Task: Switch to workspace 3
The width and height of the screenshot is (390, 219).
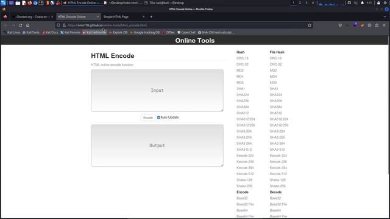Action: pos(307,3)
